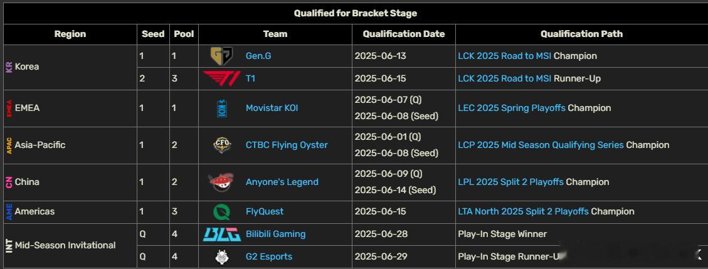Click the T1 red team logo
The width and height of the screenshot is (708, 269).
pos(222,78)
